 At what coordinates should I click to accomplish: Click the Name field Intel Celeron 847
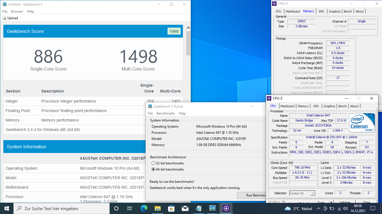coord(318,115)
